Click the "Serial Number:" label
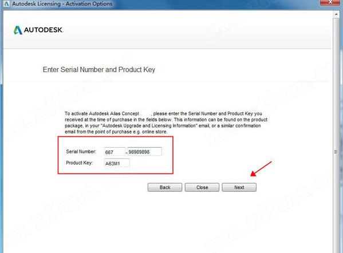The image size is (343, 253). point(81,152)
